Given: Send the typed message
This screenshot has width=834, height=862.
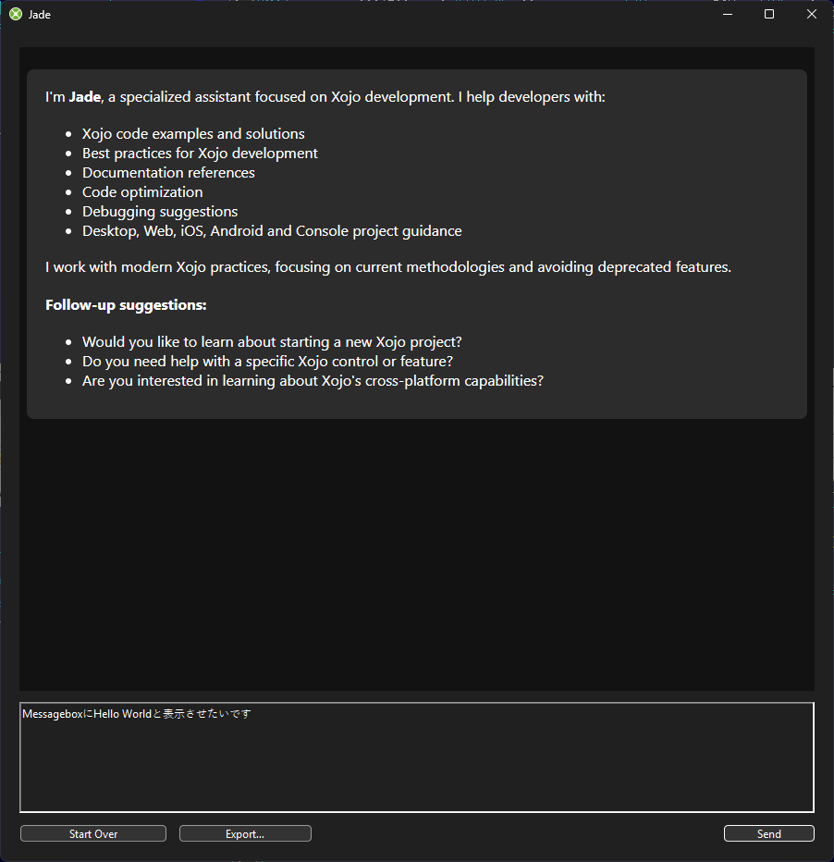Looking at the screenshot, I should pos(768,833).
